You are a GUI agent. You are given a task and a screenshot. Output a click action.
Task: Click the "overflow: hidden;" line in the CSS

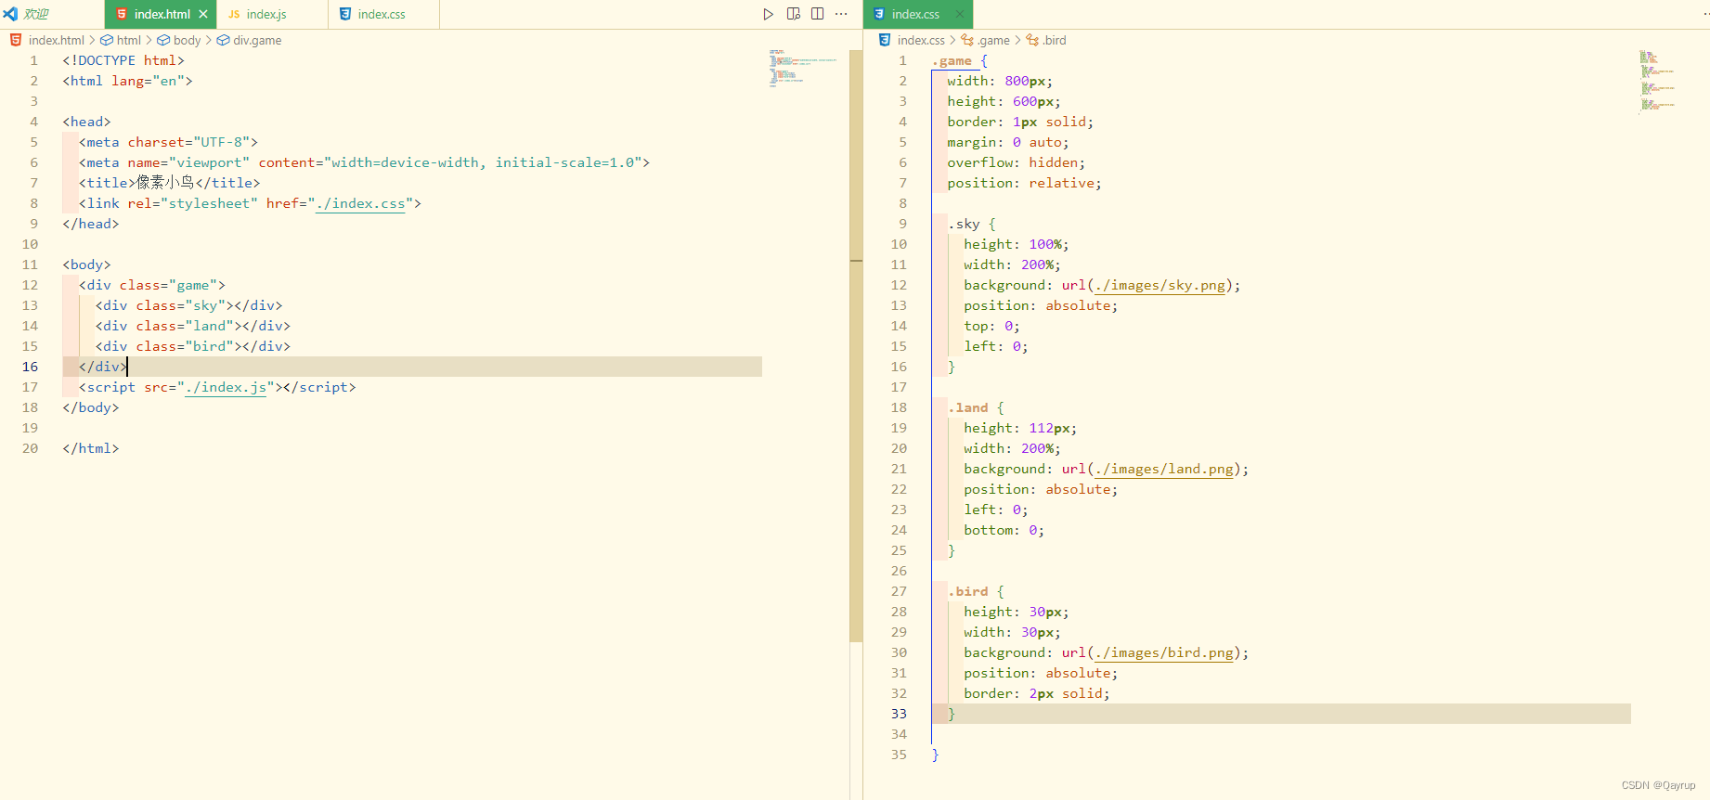pos(1016,162)
